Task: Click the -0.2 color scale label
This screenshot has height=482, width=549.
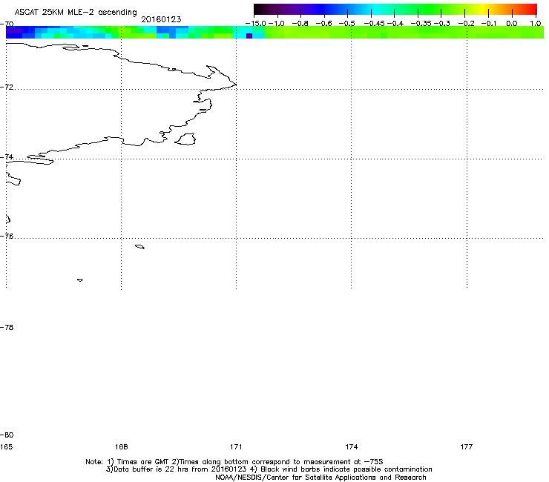Action: click(466, 24)
